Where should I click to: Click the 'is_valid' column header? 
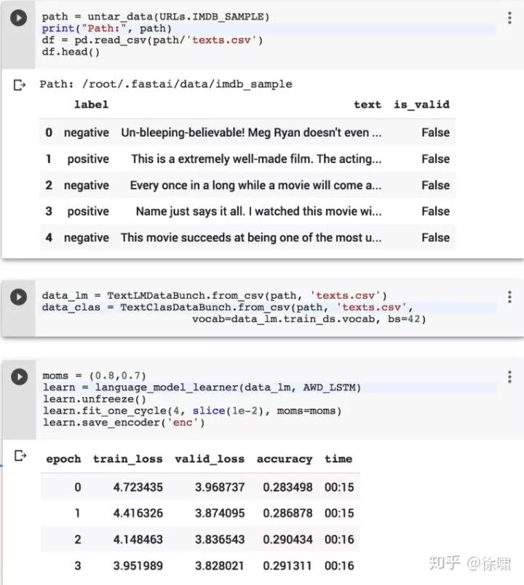(x=421, y=105)
